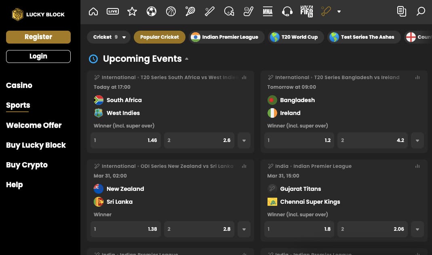The image size is (432, 255).
Task: Select the soccer ball sport icon
Action: click(x=152, y=12)
